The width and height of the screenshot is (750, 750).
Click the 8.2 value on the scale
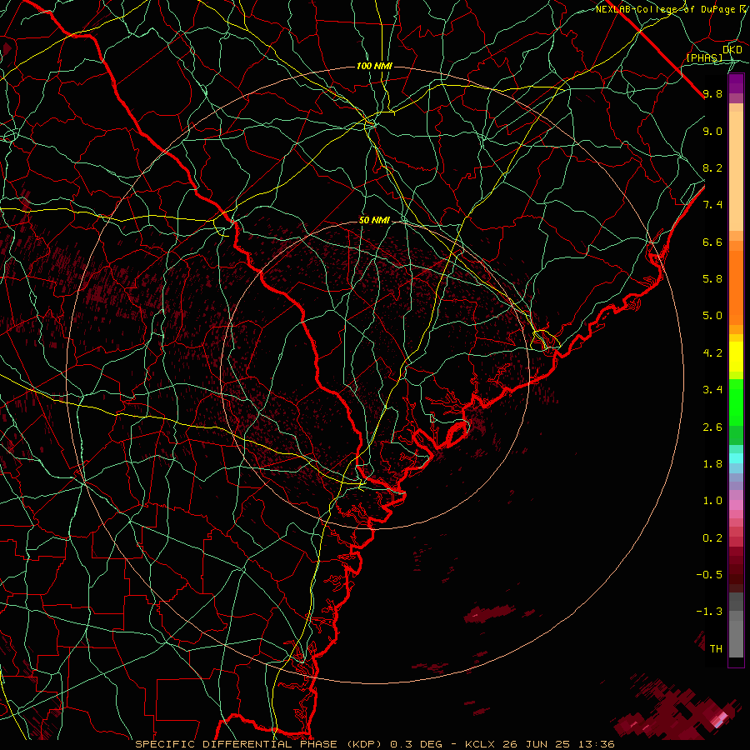click(712, 167)
